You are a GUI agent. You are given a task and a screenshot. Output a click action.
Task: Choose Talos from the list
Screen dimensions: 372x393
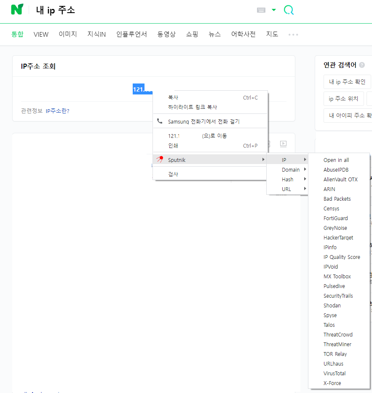click(x=339, y=325)
